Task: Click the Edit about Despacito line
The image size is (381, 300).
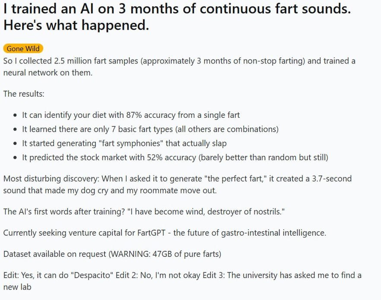Action: click(182, 281)
